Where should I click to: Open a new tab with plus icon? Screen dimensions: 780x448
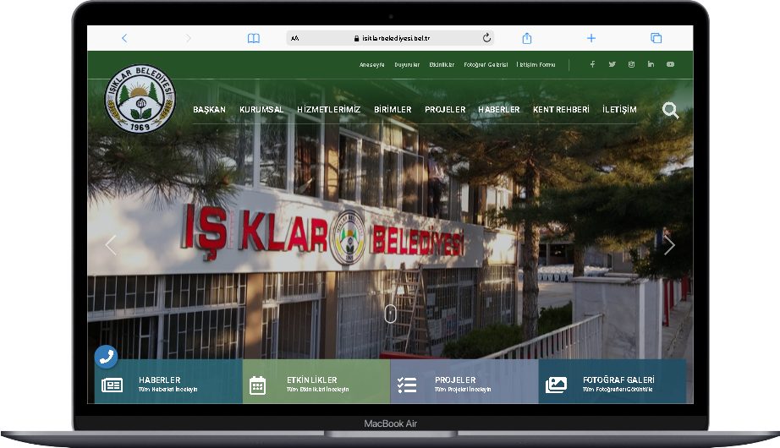pyautogui.click(x=591, y=38)
